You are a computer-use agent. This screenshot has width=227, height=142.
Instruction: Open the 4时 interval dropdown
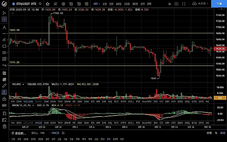tap(96, 4)
